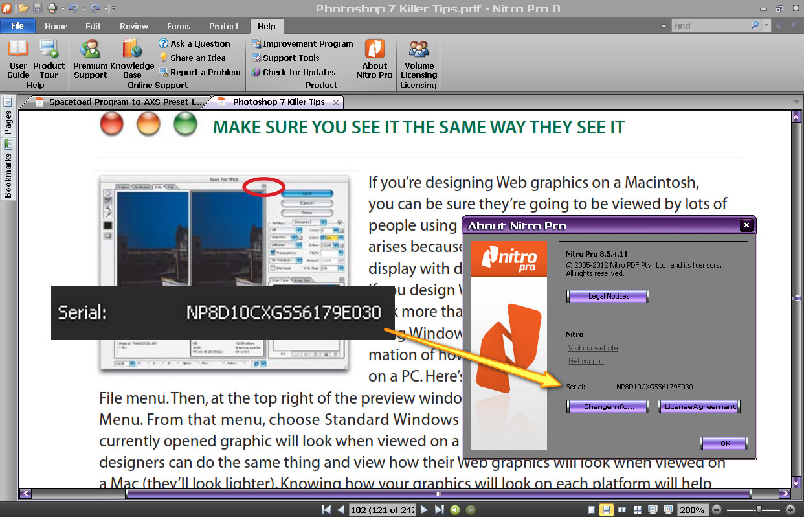Select the Help ribbon tab
This screenshot has width=804, height=517.
coord(267,26)
